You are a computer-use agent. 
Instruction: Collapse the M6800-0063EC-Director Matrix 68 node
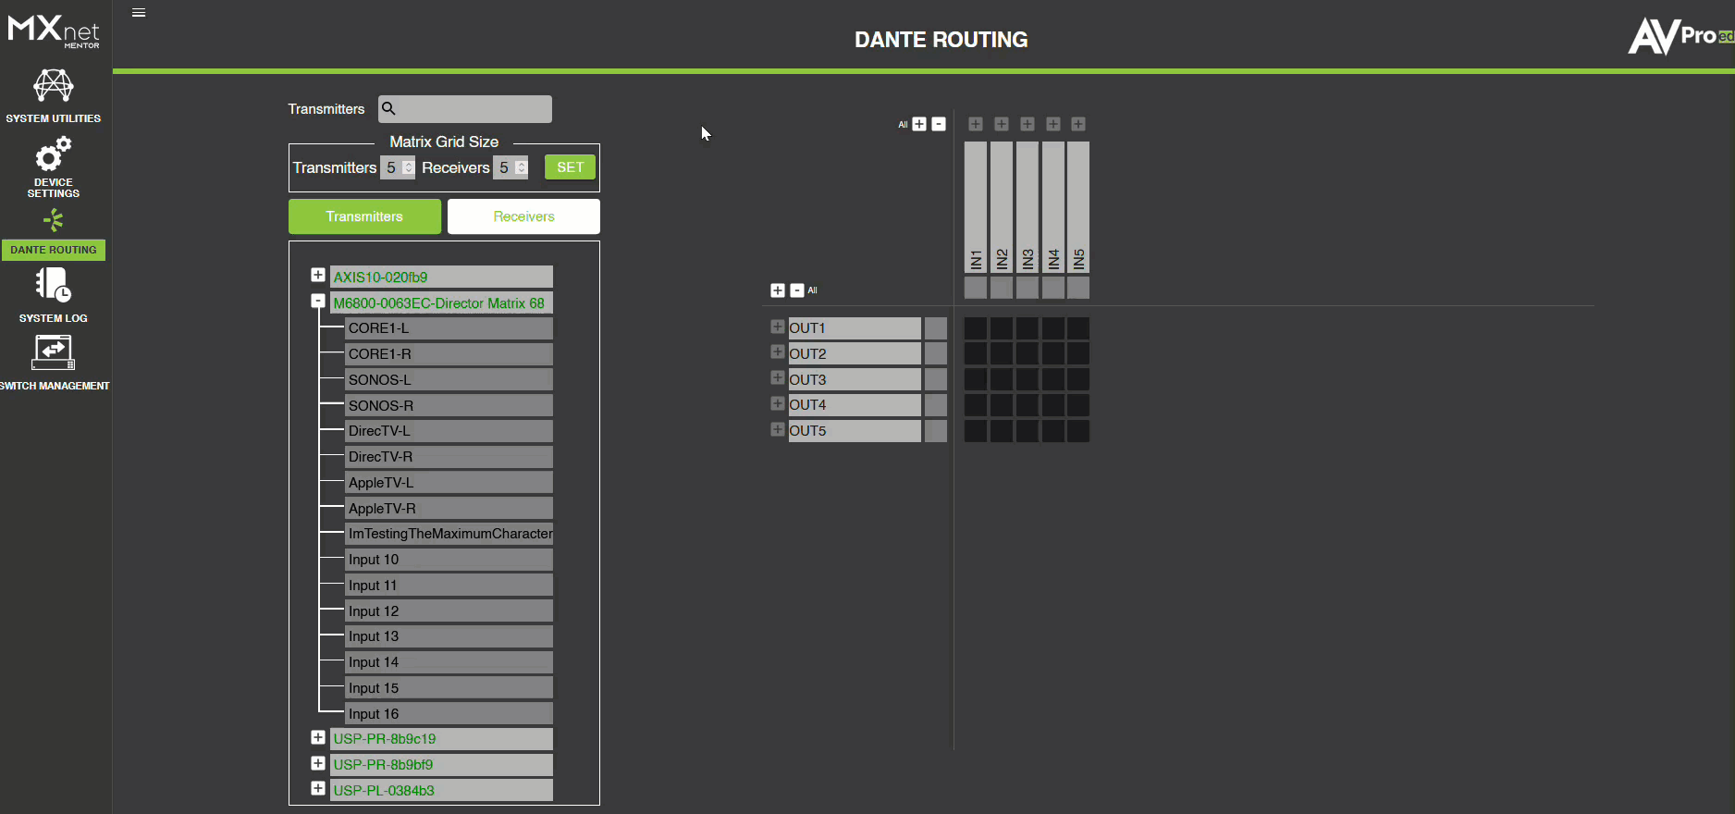click(x=318, y=302)
